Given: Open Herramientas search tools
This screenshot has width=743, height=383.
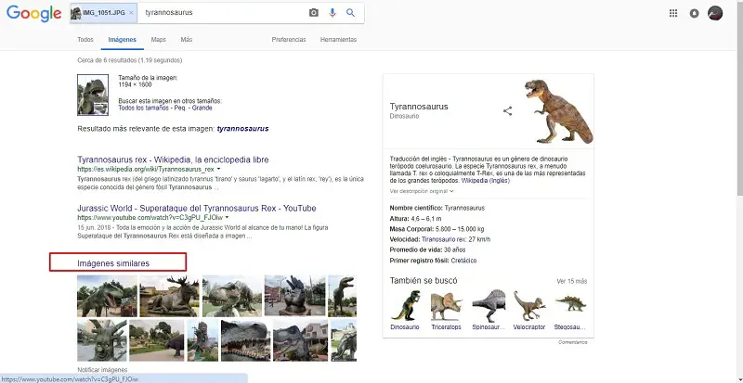Looking at the screenshot, I should 338,40.
